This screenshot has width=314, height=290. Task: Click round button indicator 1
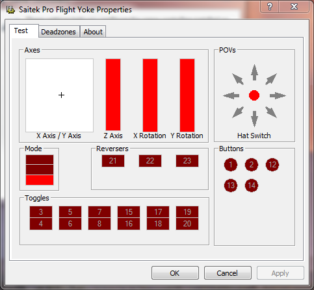tap(231, 165)
